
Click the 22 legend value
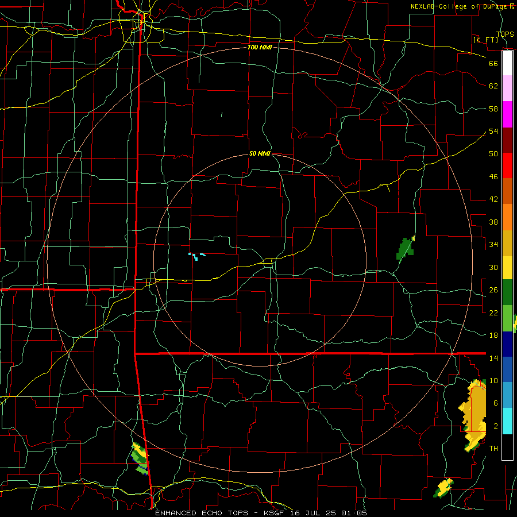(493, 312)
